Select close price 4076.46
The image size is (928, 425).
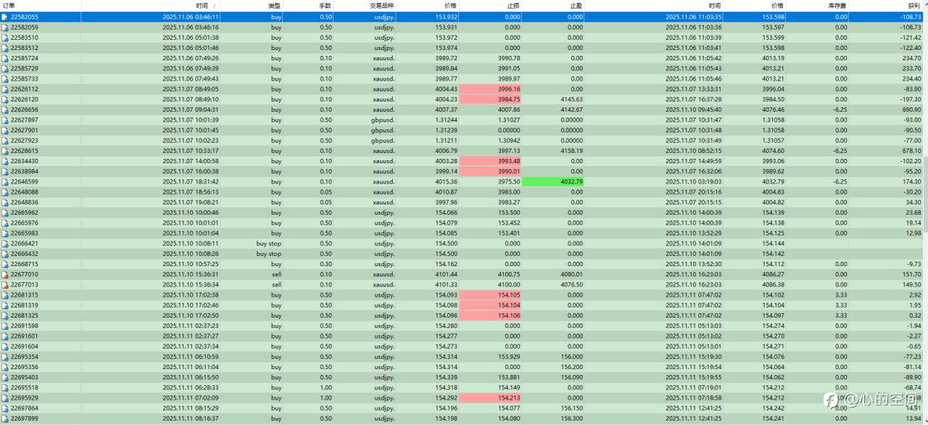click(774, 110)
